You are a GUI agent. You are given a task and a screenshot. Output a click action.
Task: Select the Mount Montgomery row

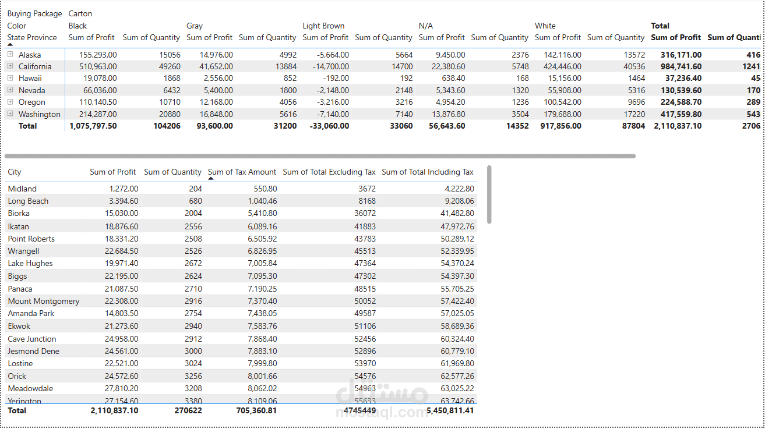pos(241,301)
